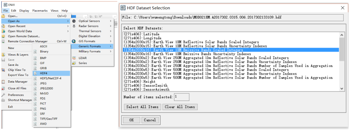The width and height of the screenshot is (349, 130).
Task: Select the PNG format entry
Action: click(x=43, y=109)
